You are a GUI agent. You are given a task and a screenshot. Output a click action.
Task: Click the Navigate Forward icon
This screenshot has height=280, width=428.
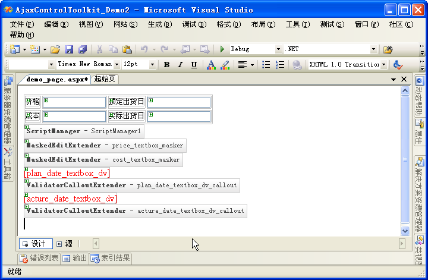coord(204,49)
